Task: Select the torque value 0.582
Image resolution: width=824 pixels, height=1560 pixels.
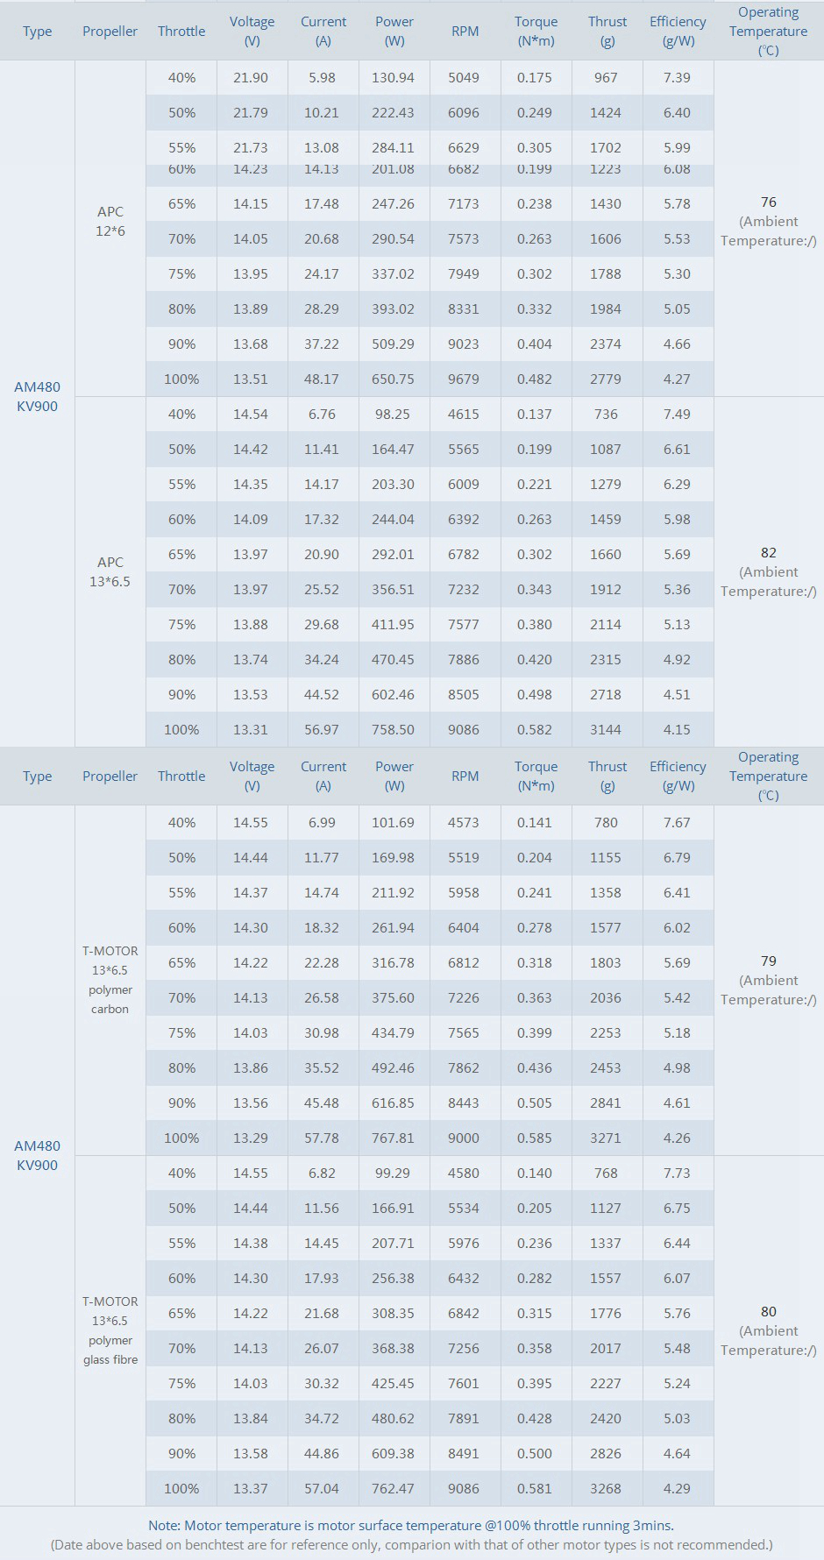Action: point(535,729)
